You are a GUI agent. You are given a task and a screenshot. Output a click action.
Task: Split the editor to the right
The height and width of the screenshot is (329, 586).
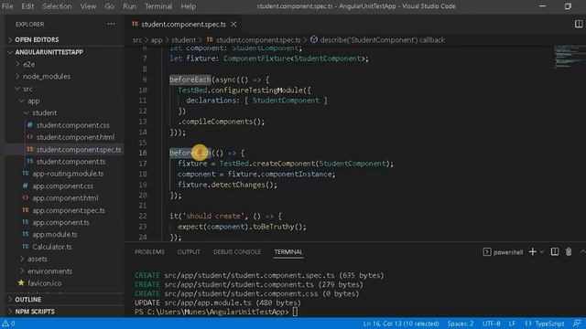click(x=578, y=25)
